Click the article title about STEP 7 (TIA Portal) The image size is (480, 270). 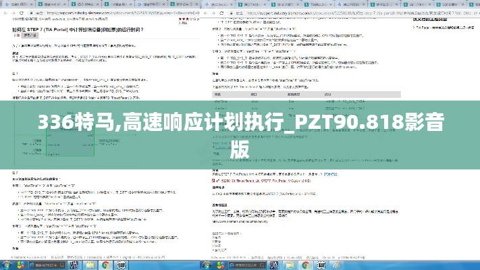tap(78, 30)
